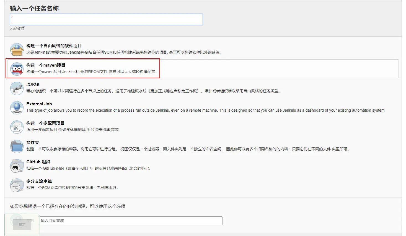Screen dimensions: 406x236
Task: Select the folder item icon
Action: 17,146
